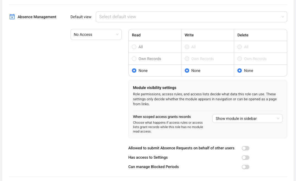The height and width of the screenshot is (181, 296).
Task: Select All under Read permissions
Action: tap(134, 47)
